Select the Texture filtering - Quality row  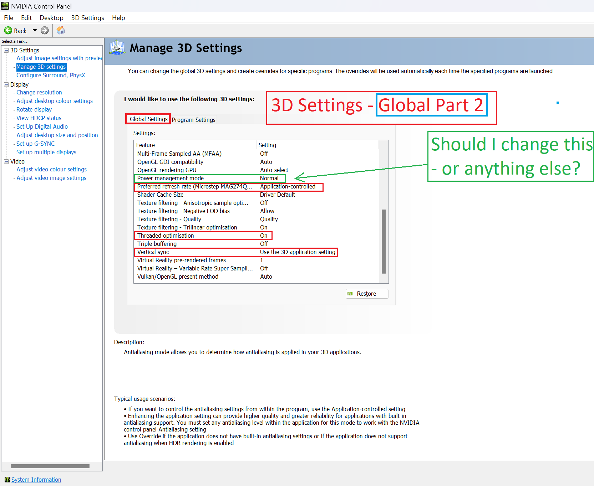[256, 219]
